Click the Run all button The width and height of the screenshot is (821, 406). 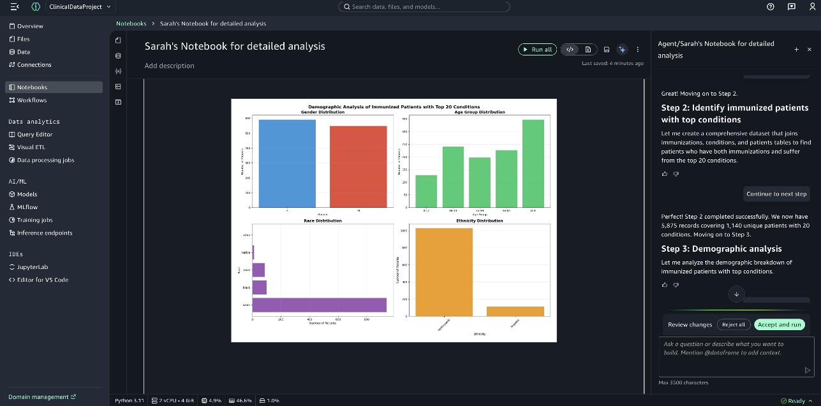tap(537, 50)
